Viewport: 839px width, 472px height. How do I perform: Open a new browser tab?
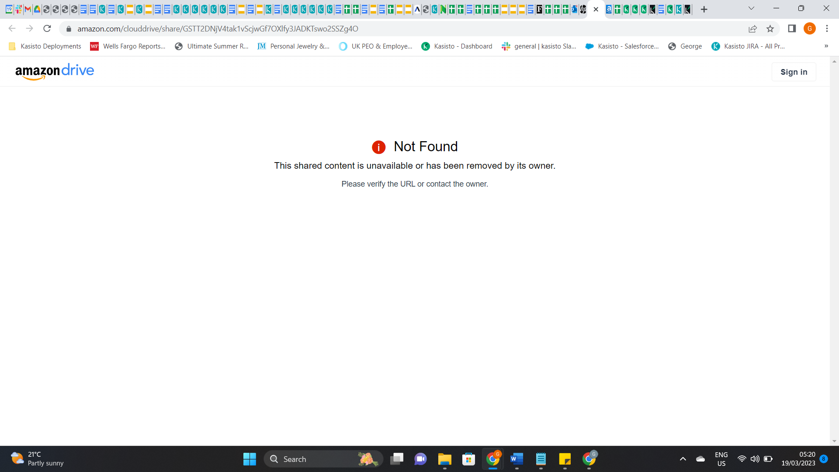pos(704,10)
